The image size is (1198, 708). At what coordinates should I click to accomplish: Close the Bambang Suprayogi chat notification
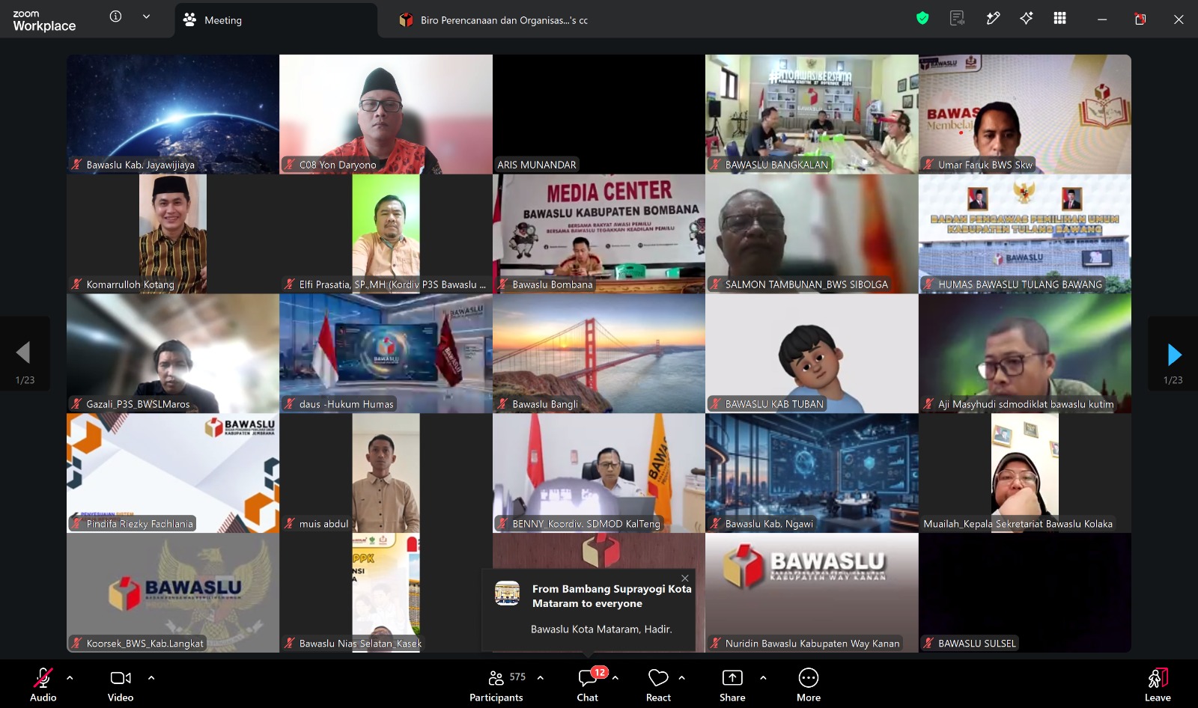point(684,578)
